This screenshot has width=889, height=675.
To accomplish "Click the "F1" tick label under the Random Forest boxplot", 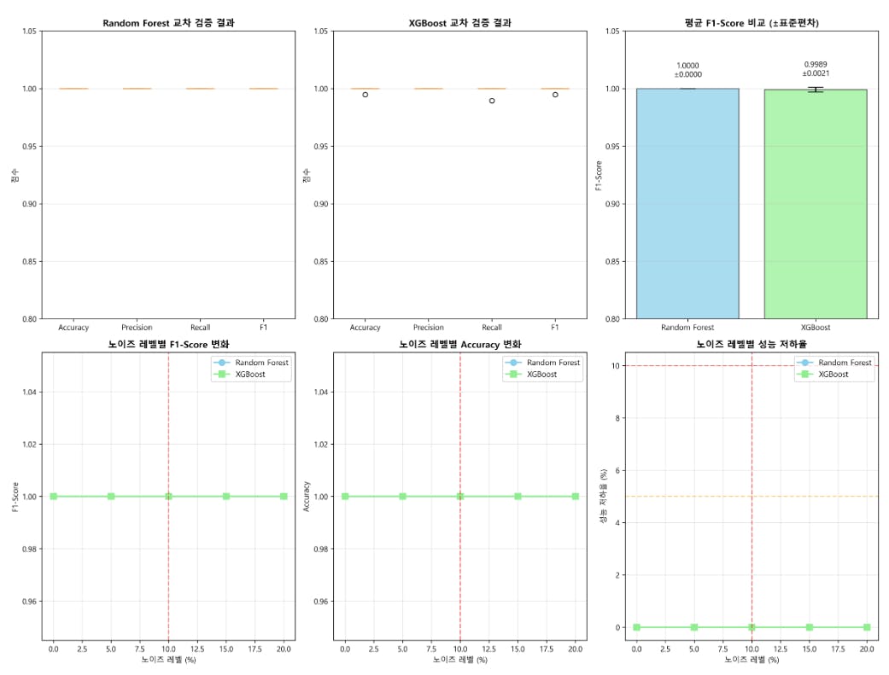I will (x=263, y=327).
